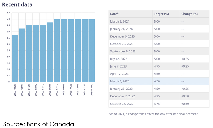The image size is (213, 128).
Task: Click the June 7, 2023 date cell
Action: click(118, 66)
